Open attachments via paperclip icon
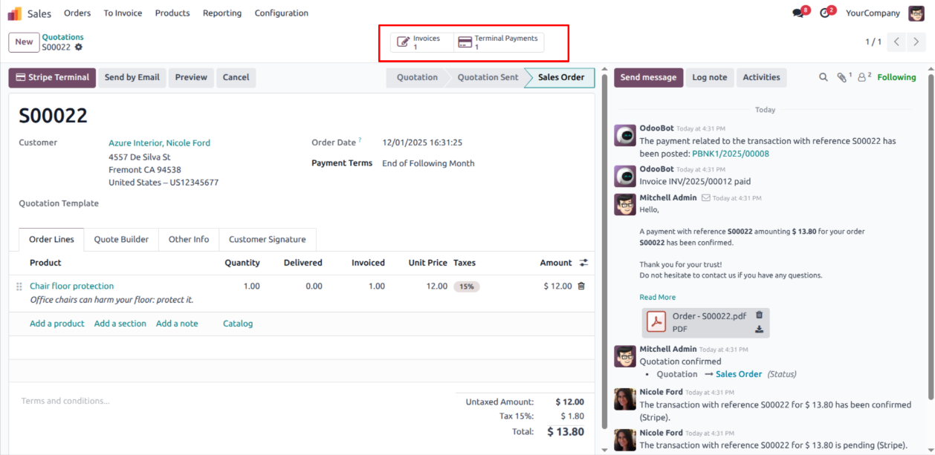The height and width of the screenshot is (455, 935). pos(841,77)
